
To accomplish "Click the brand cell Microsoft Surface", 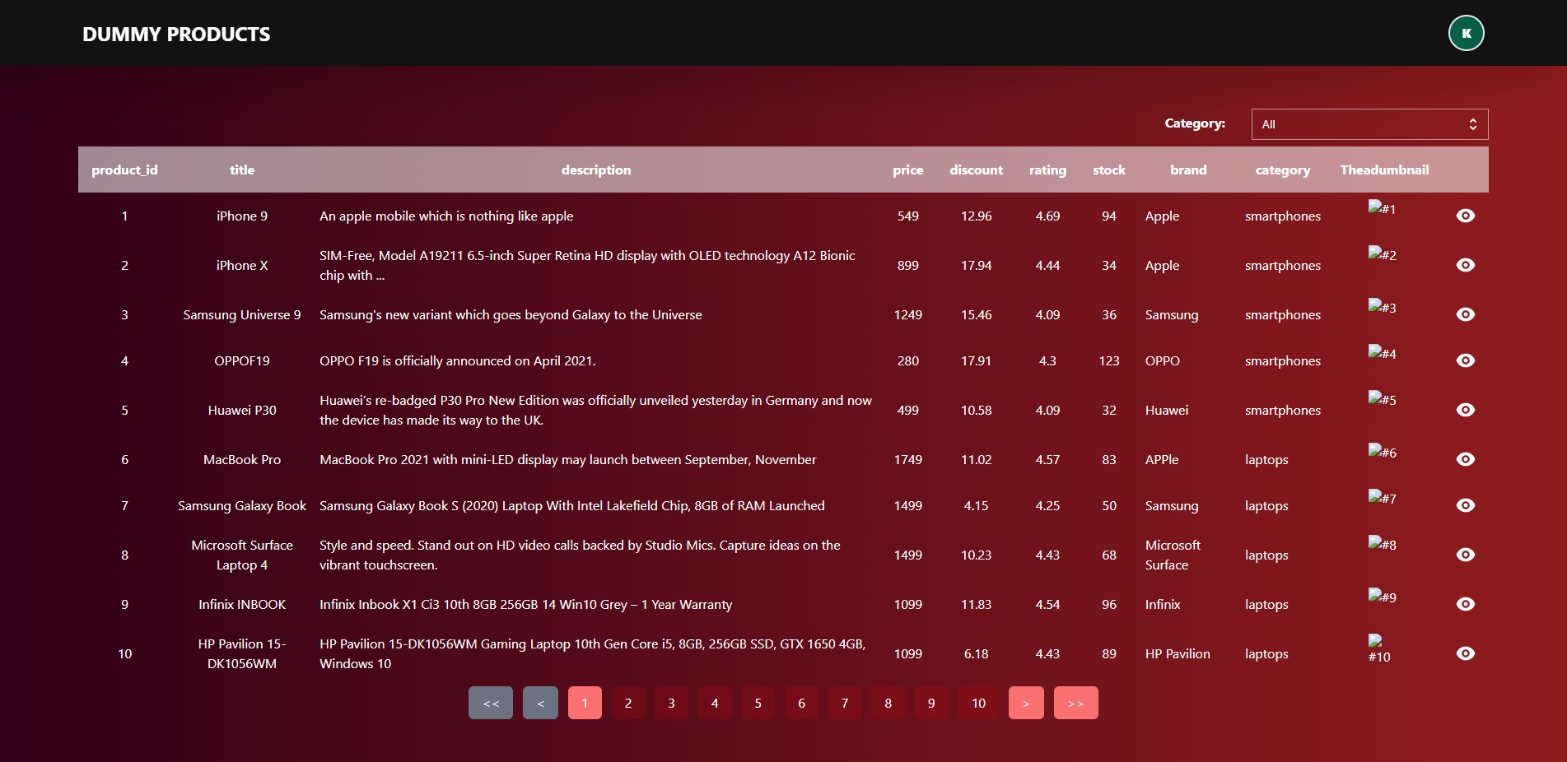I will coord(1173,555).
